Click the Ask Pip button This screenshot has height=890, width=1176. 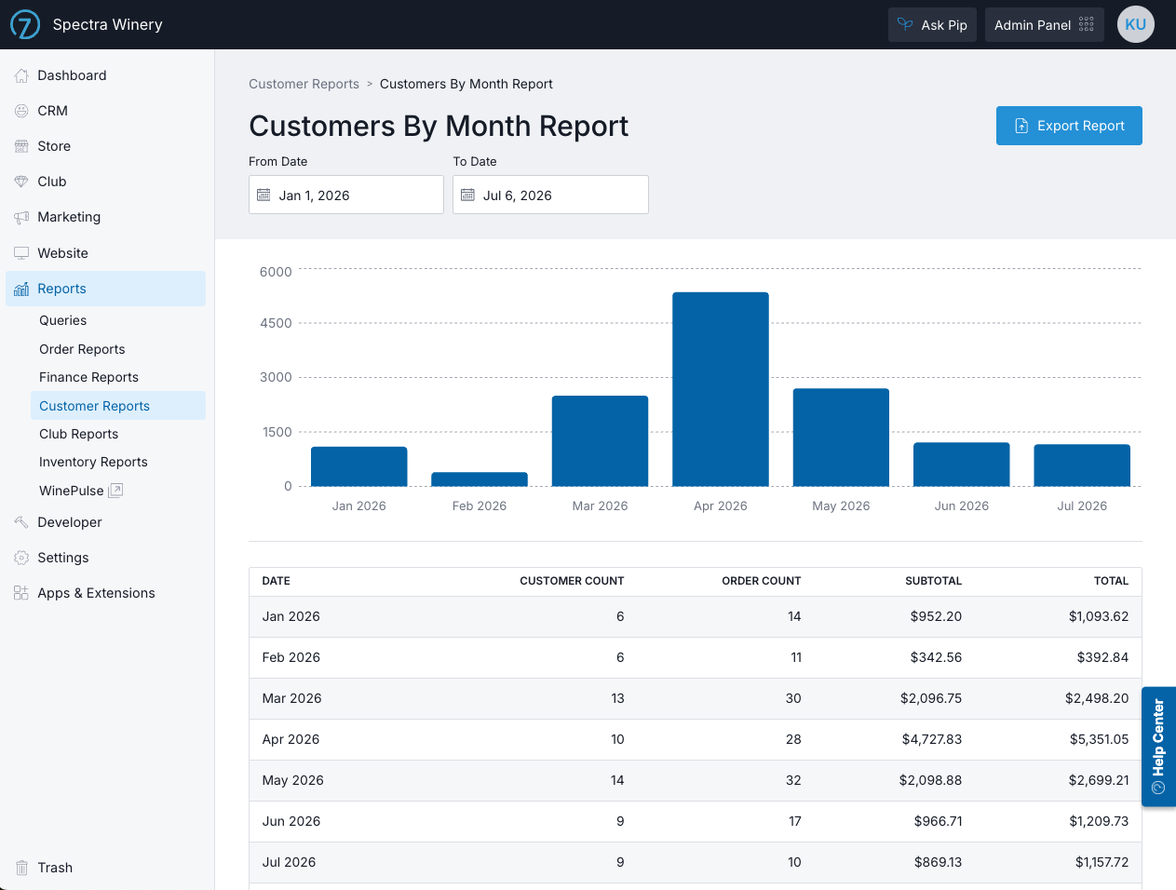tap(932, 25)
